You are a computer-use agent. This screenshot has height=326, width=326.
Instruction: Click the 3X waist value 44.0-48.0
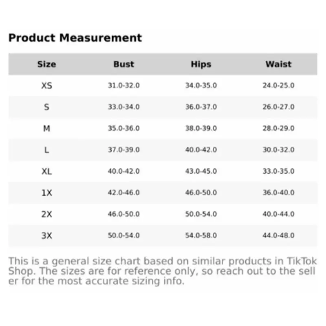click(278, 236)
